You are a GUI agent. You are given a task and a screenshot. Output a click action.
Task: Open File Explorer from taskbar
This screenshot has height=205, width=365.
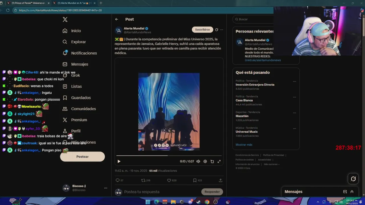[173, 202]
